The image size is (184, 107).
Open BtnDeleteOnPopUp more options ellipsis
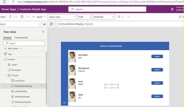[x=42, y=86]
